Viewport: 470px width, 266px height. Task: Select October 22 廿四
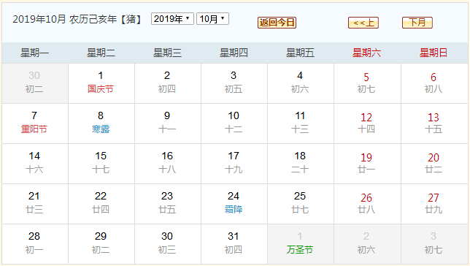click(101, 204)
